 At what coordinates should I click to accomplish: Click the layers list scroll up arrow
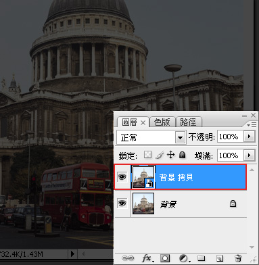tap(252, 170)
